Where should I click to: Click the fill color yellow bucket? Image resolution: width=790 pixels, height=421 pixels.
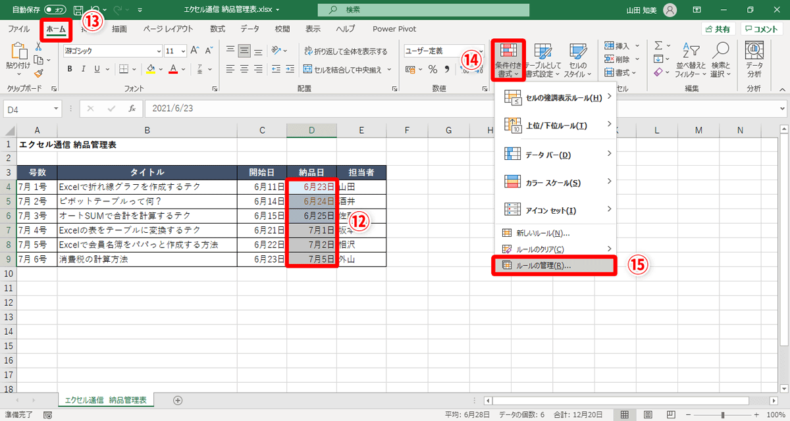click(x=150, y=68)
